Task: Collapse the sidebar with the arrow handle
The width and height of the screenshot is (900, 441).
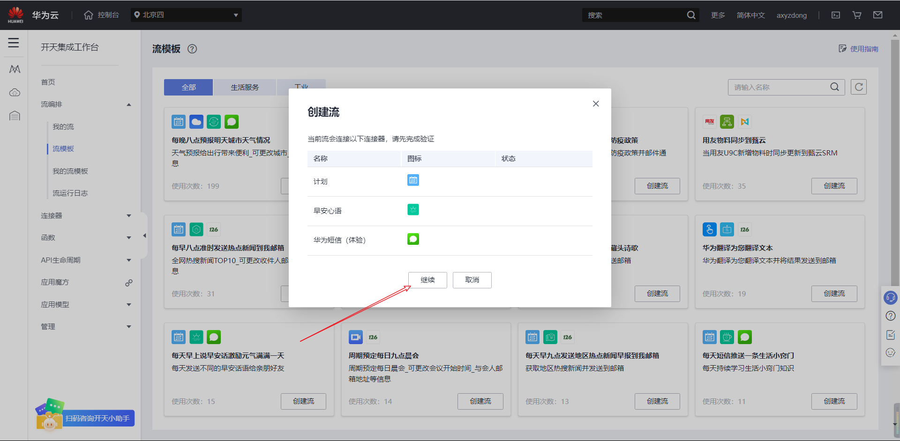Action: coord(144,235)
